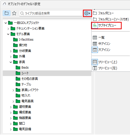The width and height of the screenshot is (130, 135).
Task: Click the folder view toggle button
Action: pyautogui.click(x=7, y=13)
